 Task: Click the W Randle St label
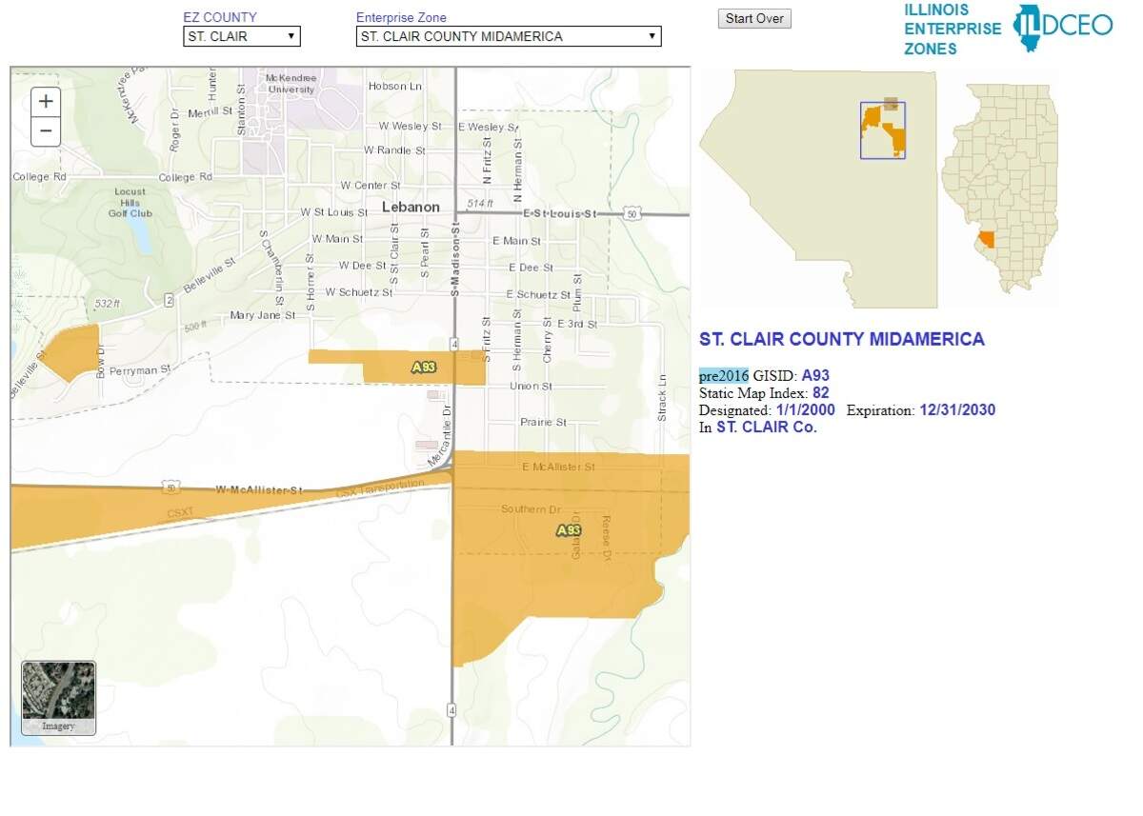tap(394, 150)
